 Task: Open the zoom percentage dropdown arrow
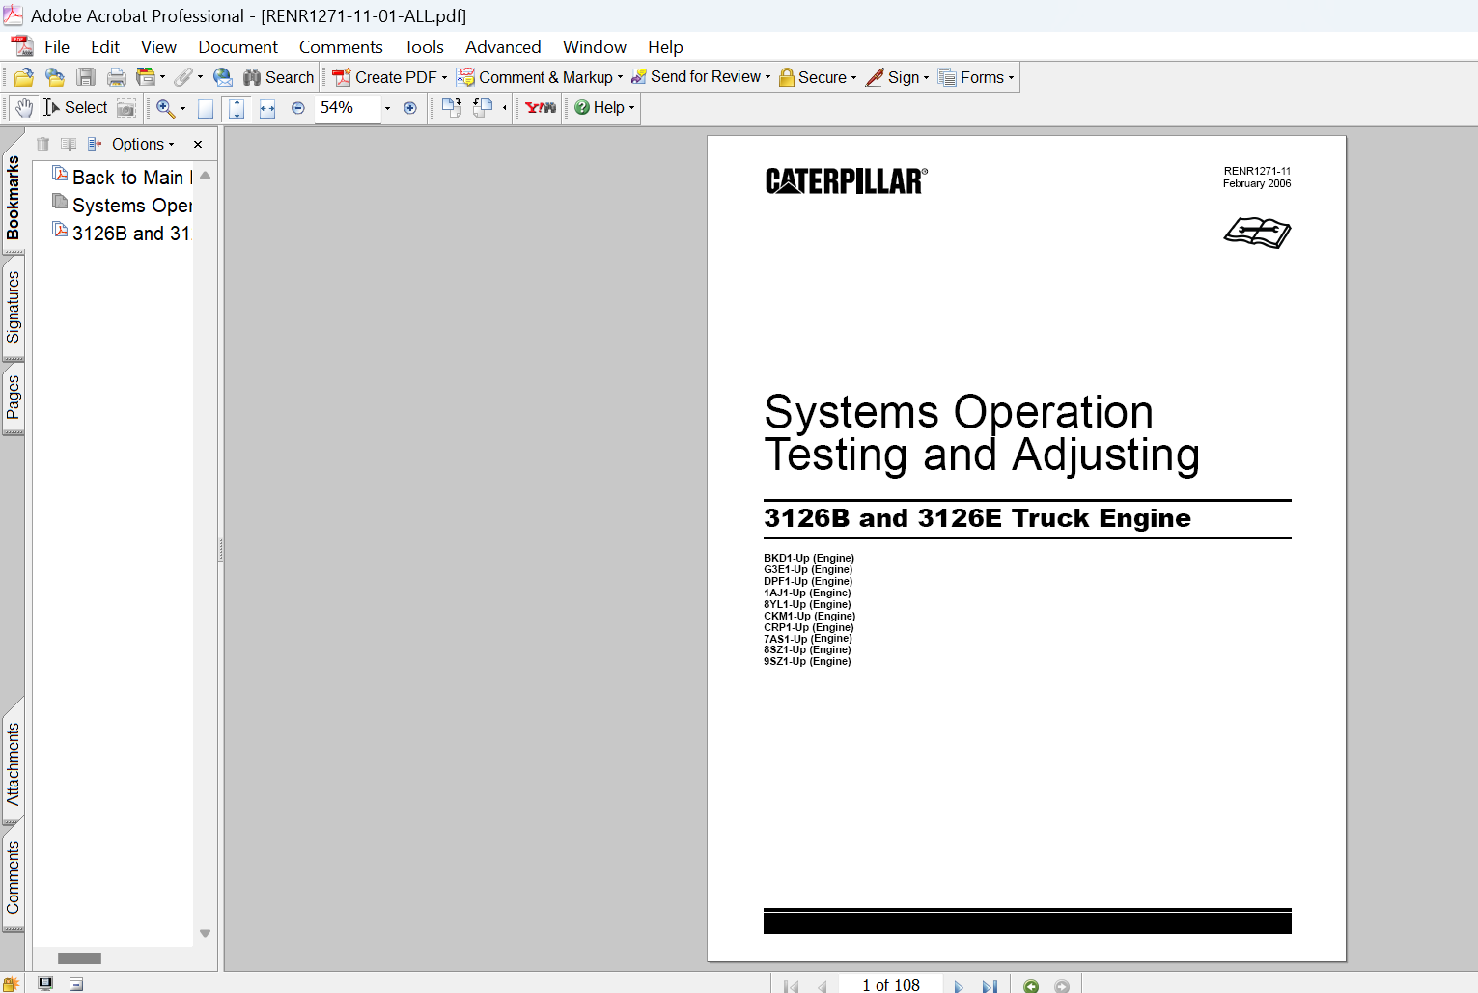coord(387,108)
